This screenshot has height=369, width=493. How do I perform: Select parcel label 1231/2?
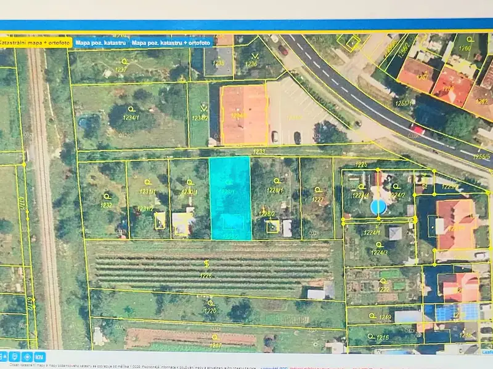[145, 208]
